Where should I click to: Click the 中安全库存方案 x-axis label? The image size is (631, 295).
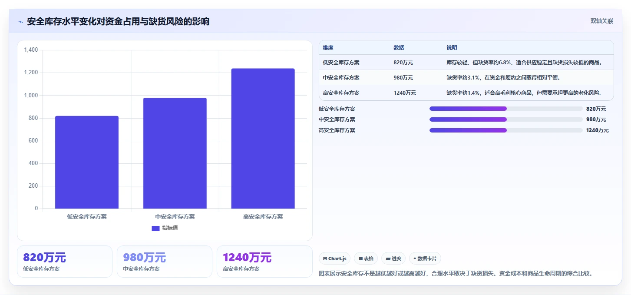175,216
